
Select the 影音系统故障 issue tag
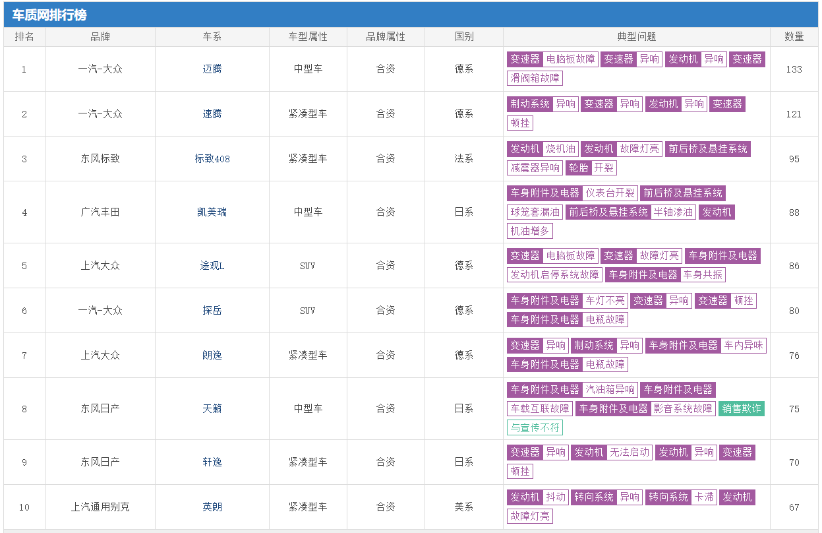click(682, 409)
